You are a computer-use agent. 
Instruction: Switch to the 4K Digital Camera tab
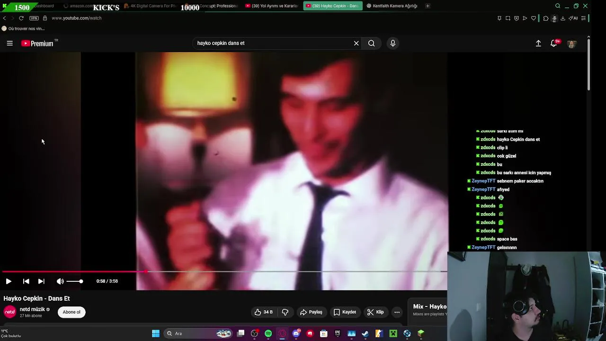(x=151, y=6)
